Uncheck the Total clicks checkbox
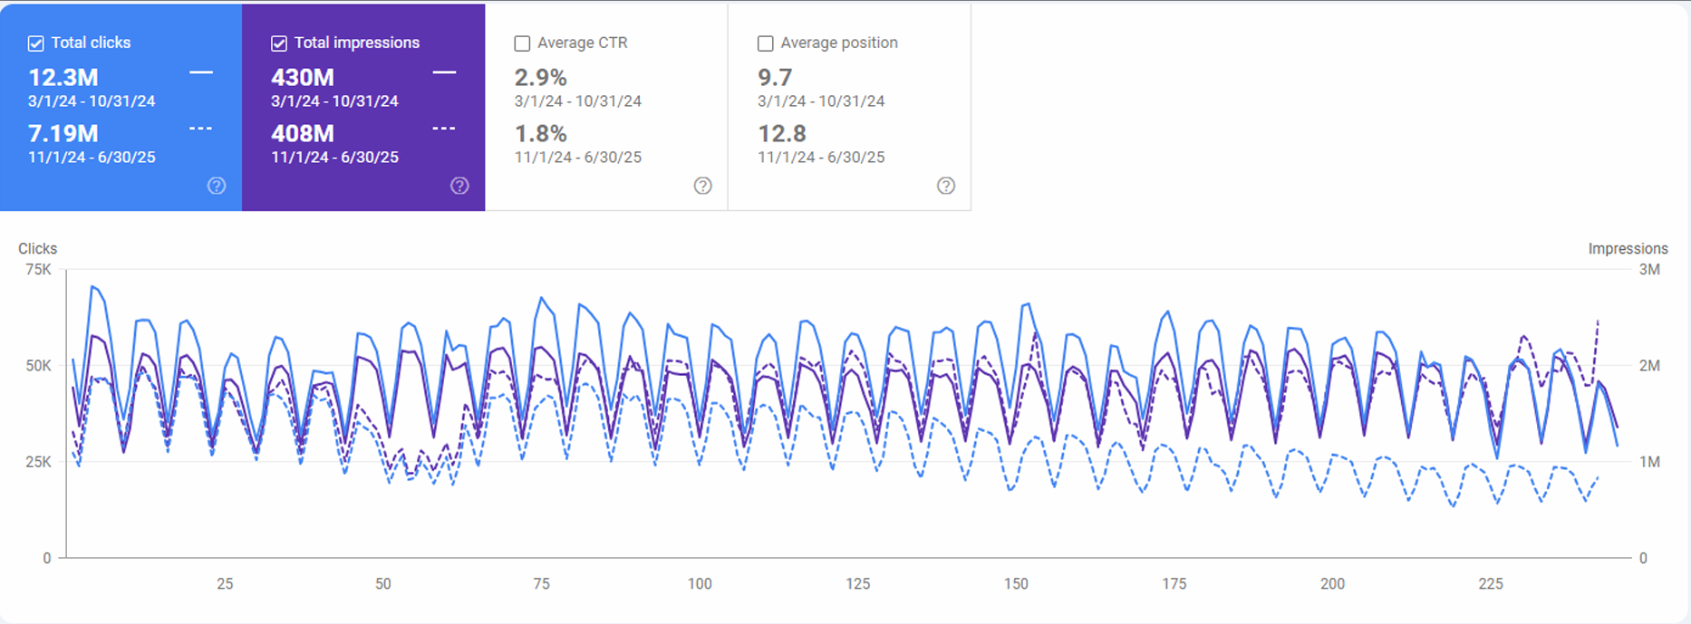Image resolution: width=1691 pixels, height=624 pixels. [36, 43]
